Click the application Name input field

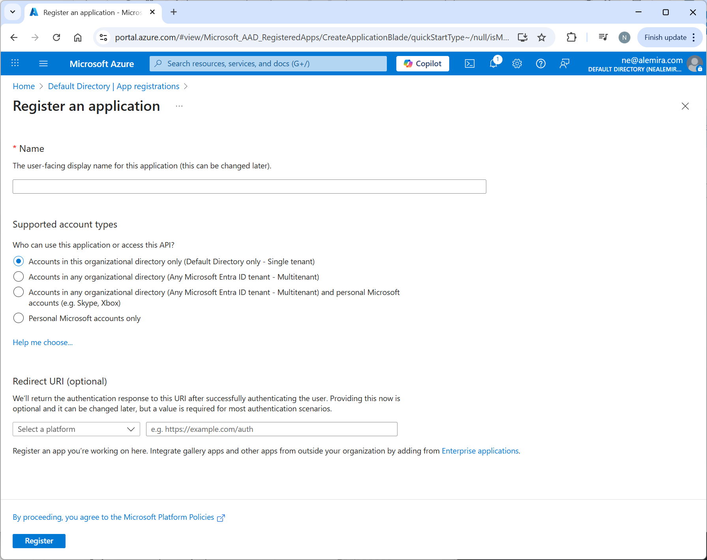(249, 187)
